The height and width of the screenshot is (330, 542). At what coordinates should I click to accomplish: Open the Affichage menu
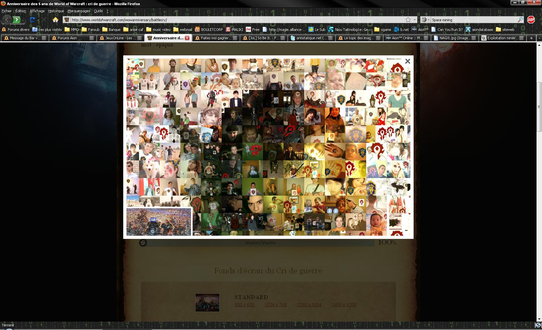[x=37, y=11]
